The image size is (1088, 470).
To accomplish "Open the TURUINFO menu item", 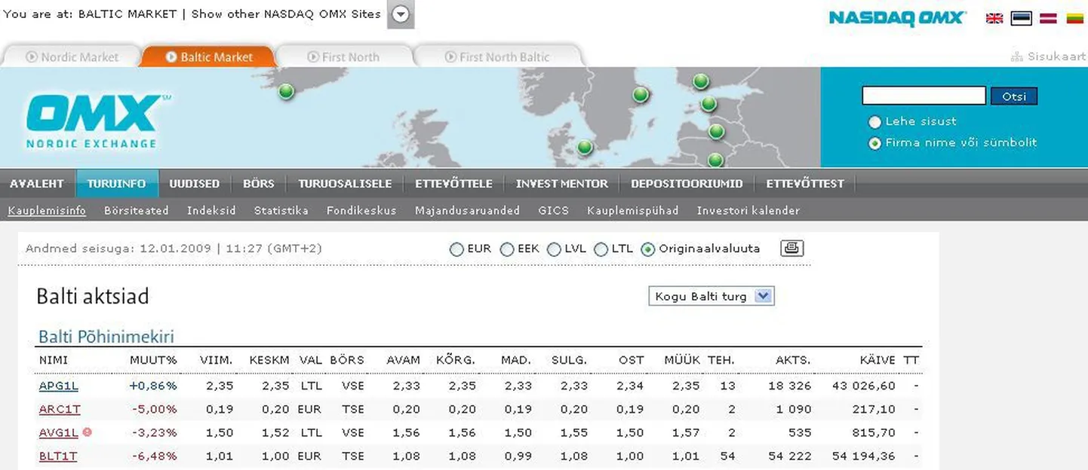I will (117, 184).
